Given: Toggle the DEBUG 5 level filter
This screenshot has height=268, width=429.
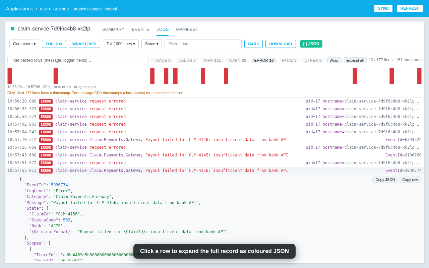Looking at the screenshot, I should [187, 60].
